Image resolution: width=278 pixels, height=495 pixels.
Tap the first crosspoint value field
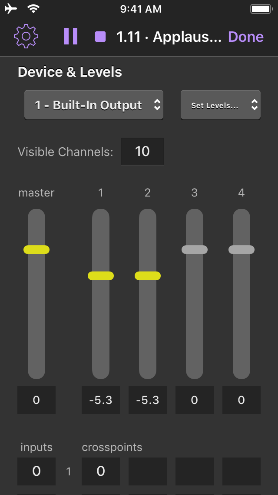click(x=101, y=471)
